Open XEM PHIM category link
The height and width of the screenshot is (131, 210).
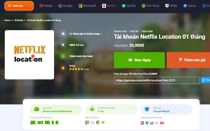coord(147,31)
